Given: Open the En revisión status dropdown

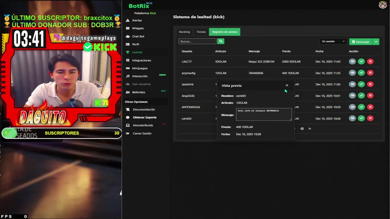Looking at the screenshot, I should pos(333,42).
